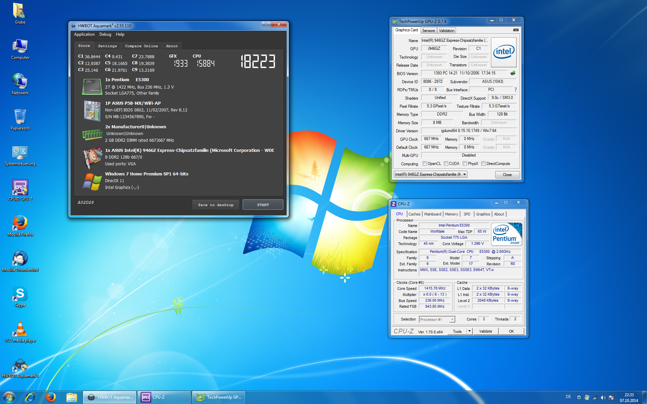Open Internet Explorer from the taskbar
The width and height of the screenshot is (647, 404).
pyautogui.click(x=30, y=397)
